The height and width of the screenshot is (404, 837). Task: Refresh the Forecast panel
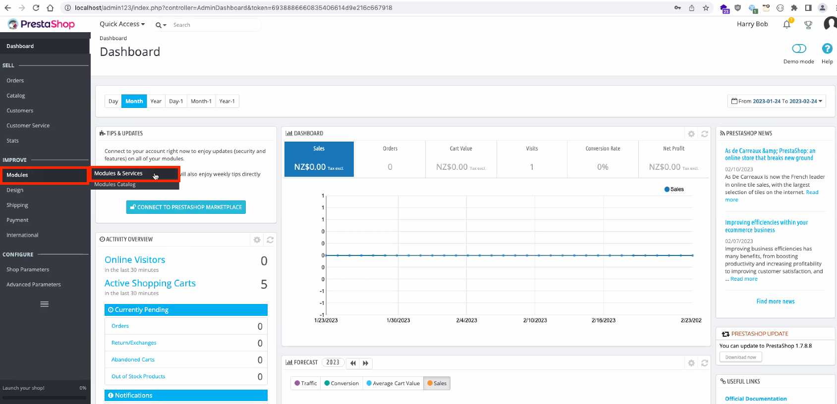click(705, 363)
